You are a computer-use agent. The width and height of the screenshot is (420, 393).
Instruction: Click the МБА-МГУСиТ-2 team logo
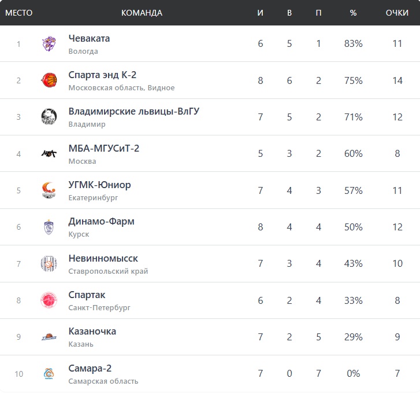coord(49,153)
